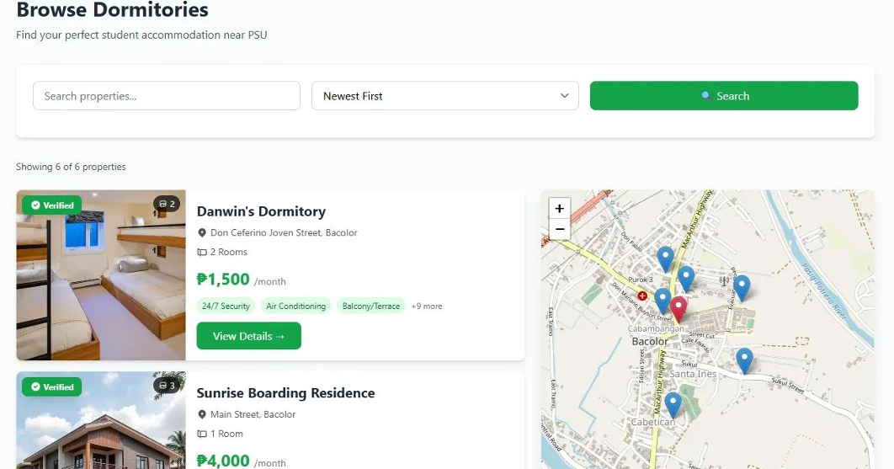Open the Newest First sort dropdown
894x469 pixels.
[x=444, y=96]
